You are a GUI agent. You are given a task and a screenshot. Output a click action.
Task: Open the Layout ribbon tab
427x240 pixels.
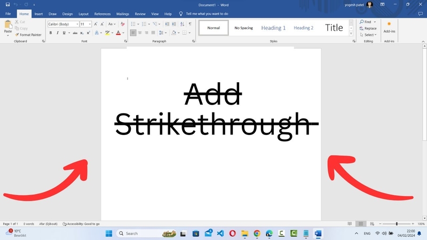(x=83, y=14)
